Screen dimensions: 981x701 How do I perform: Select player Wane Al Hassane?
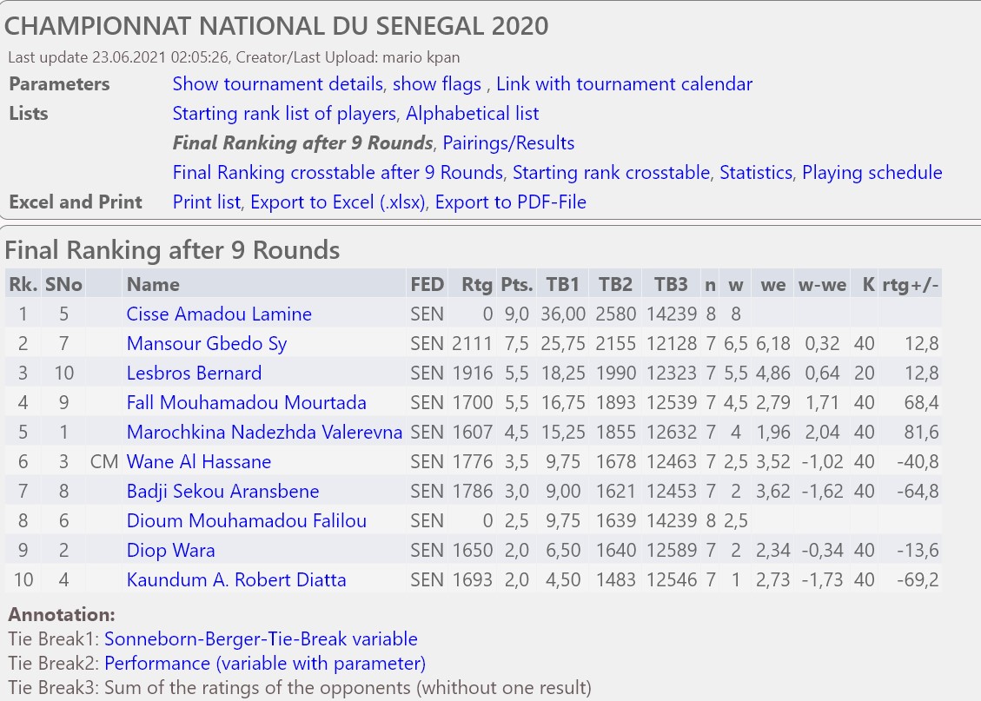coord(198,461)
